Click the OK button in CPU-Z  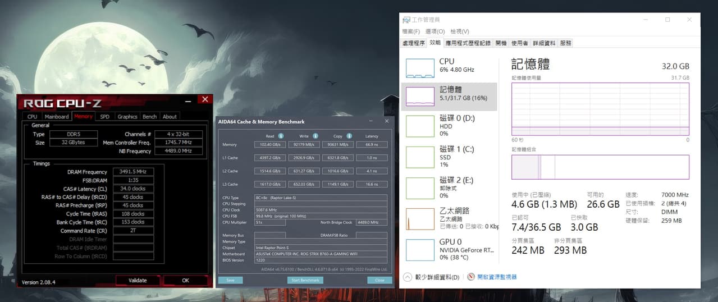(x=186, y=280)
